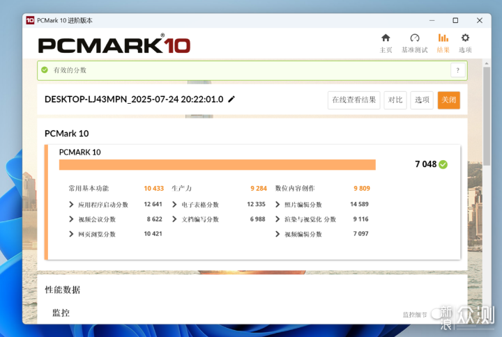Minimize the PCMark 10 window
The image size is (502, 337).
click(x=432, y=20)
